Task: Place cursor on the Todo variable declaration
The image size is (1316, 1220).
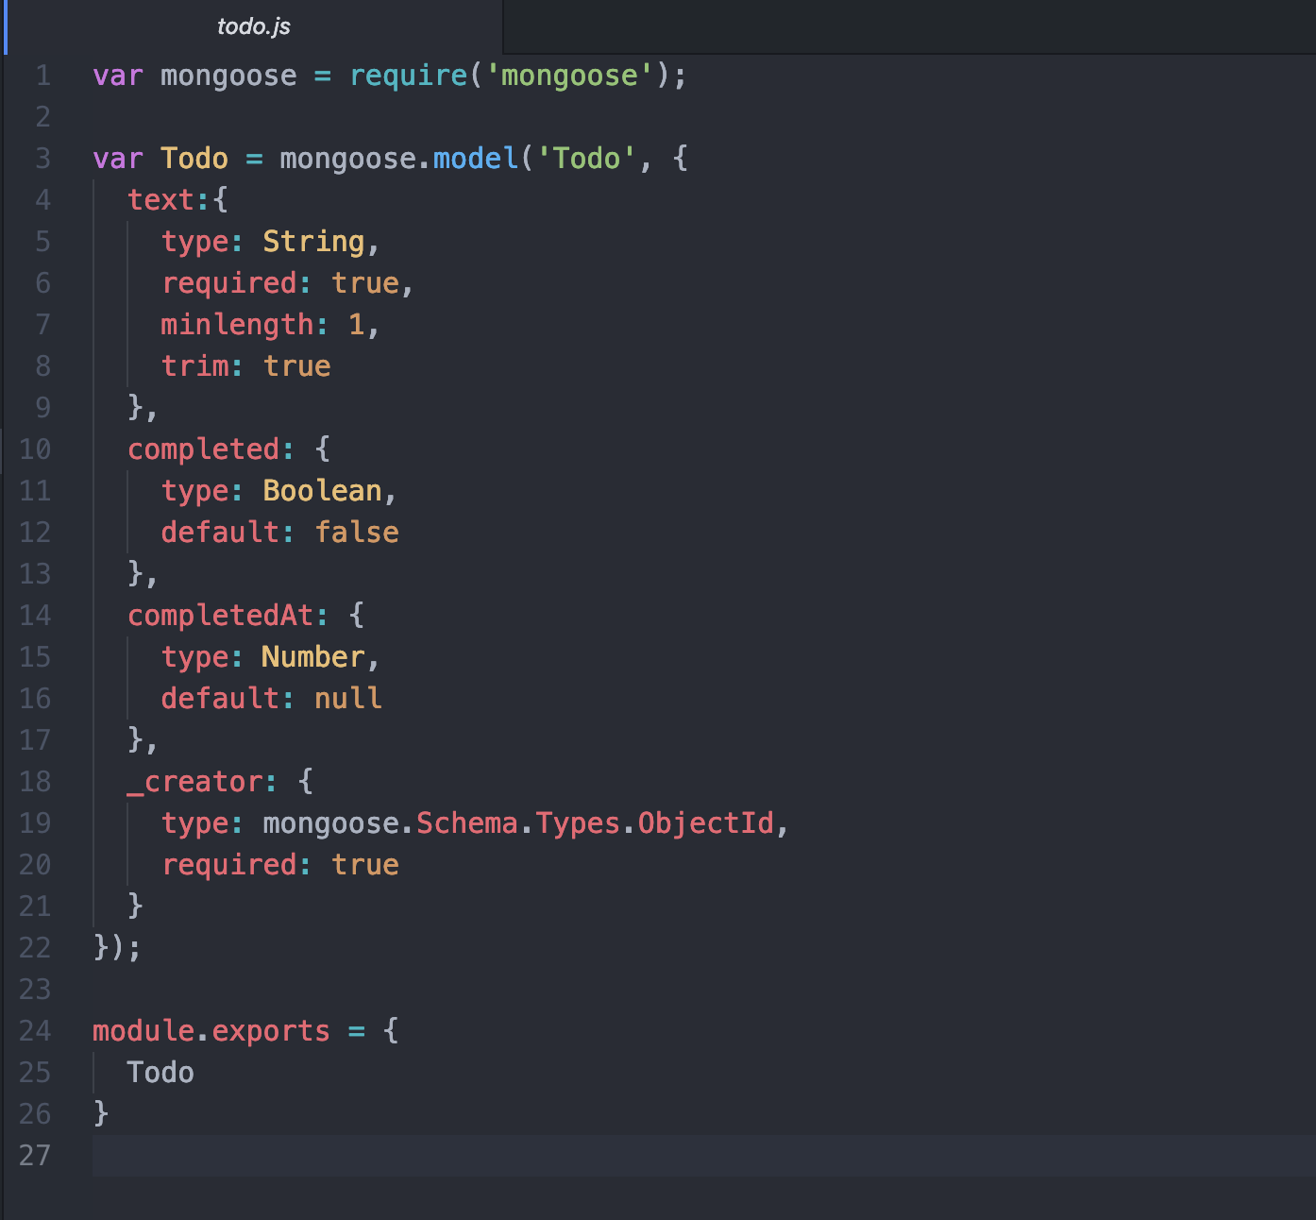Action: (194, 159)
